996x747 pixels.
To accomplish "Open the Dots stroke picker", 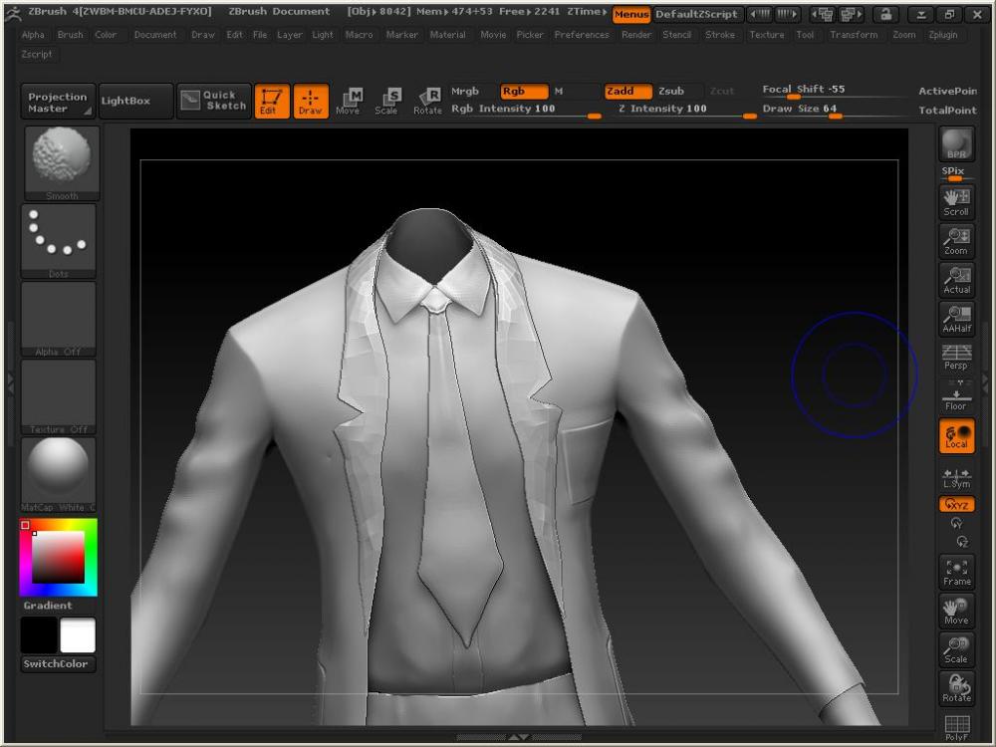I will coord(59,241).
